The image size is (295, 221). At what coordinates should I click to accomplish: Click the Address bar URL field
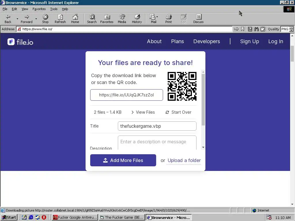point(124,29)
